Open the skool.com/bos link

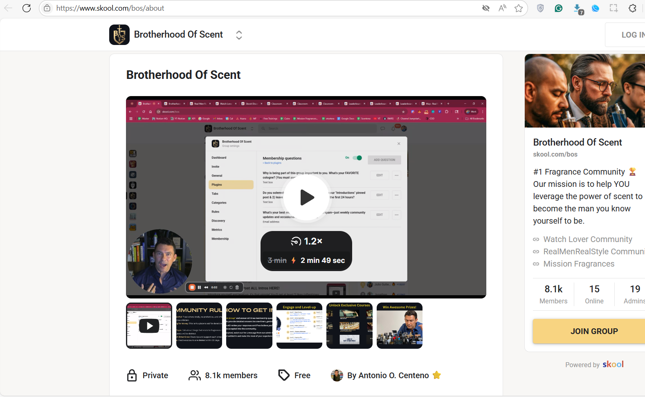[x=555, y=154]
